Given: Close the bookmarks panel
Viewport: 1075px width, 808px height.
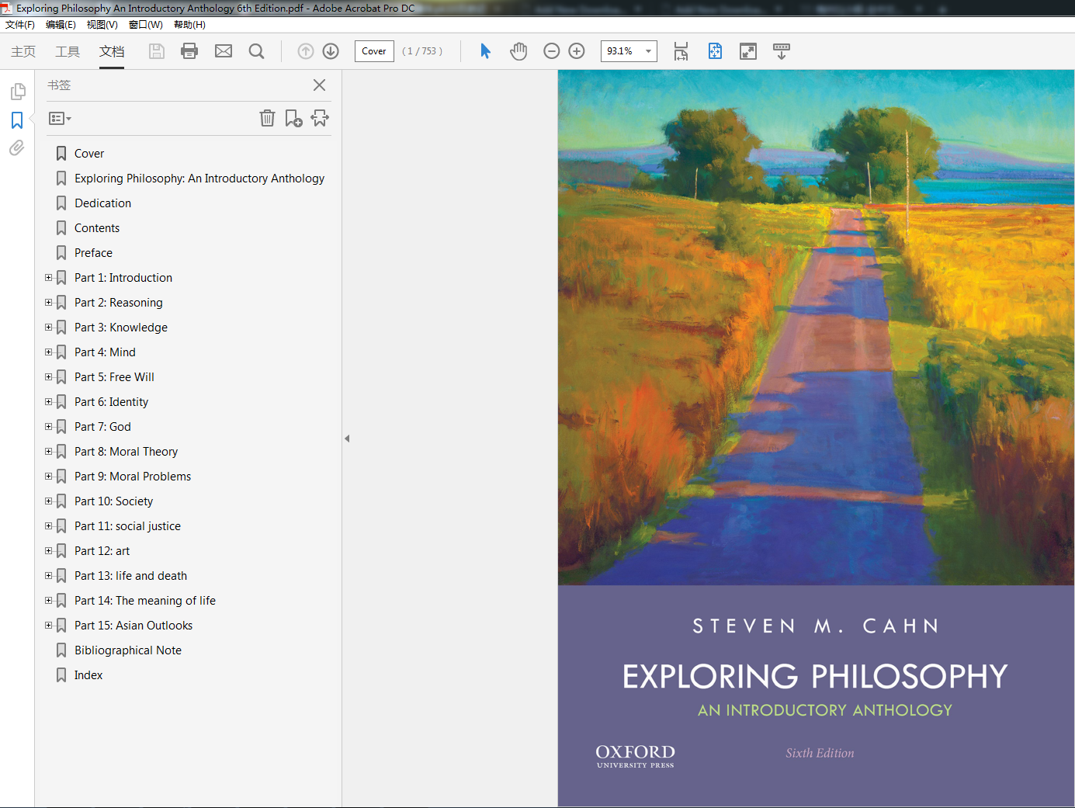Looking at the screenshot, I should click(x=319, y=85).
